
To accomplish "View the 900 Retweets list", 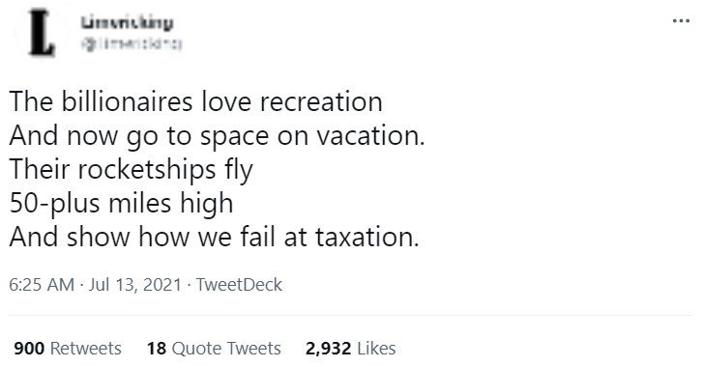I will [x=68, y=349].
